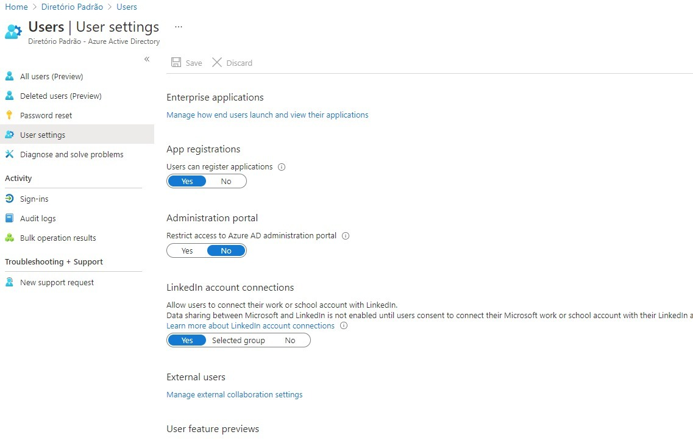This screenshot has height=440, width=693.
Task: Select the Password reset key icon
Action: (9, 115)
